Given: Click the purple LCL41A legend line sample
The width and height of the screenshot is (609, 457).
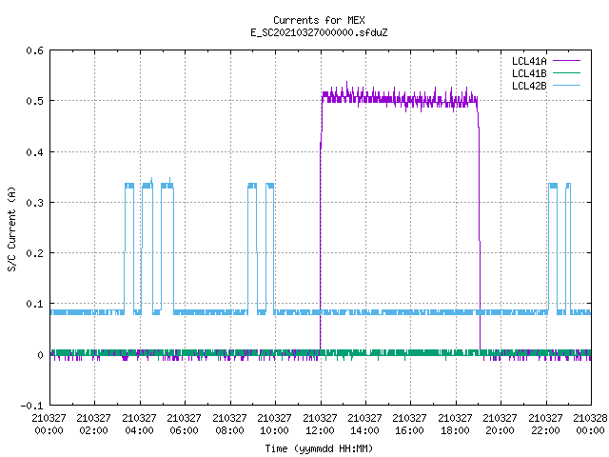Looking at the screenshot, I should coord(566,61).
